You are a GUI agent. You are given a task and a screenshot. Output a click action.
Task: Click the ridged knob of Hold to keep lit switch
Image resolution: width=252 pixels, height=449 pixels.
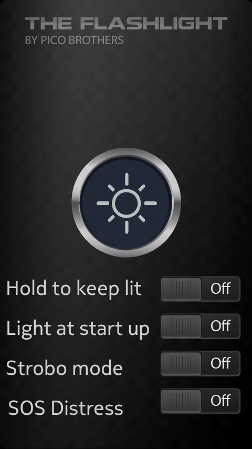click(181, 289)
